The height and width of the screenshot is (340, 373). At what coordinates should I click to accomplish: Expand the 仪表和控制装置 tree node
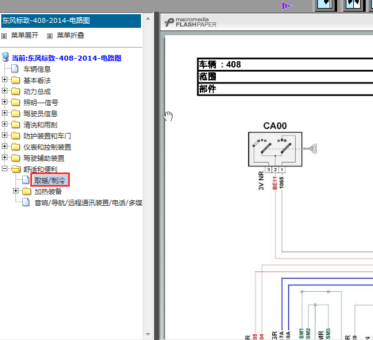(4, 147)
